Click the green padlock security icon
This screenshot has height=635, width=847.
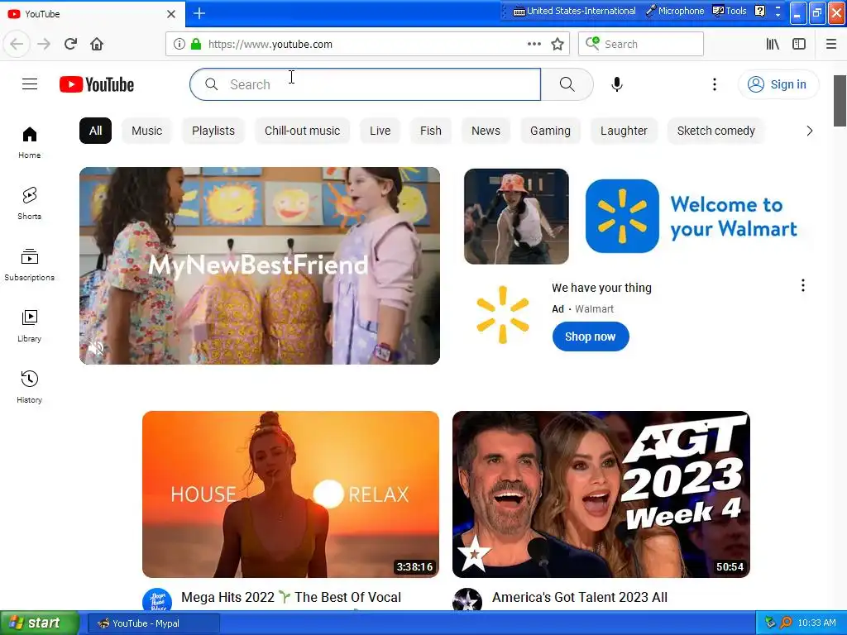click(196, 44)
